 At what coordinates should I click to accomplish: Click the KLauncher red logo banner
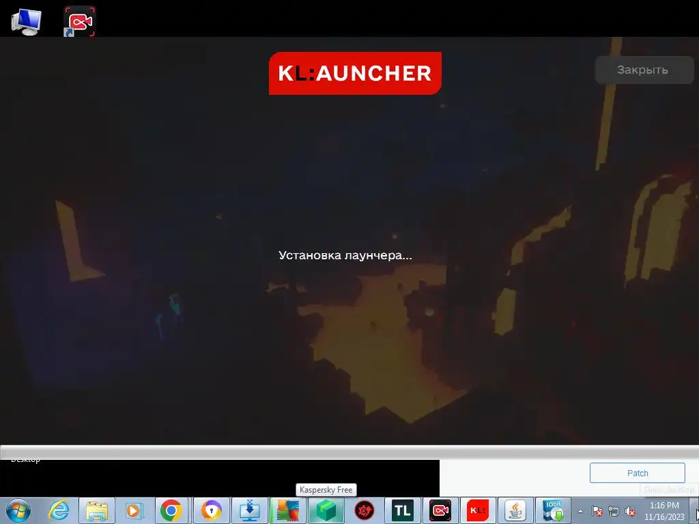pos(355,73)
